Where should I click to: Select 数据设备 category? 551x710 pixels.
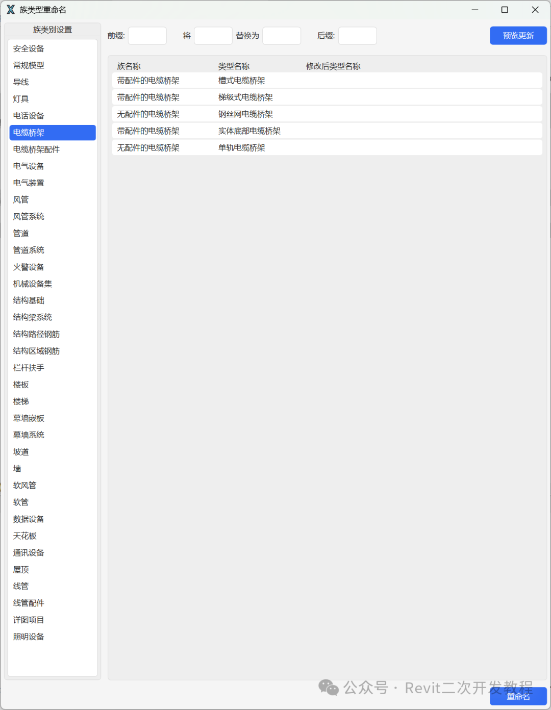[53, 519]
